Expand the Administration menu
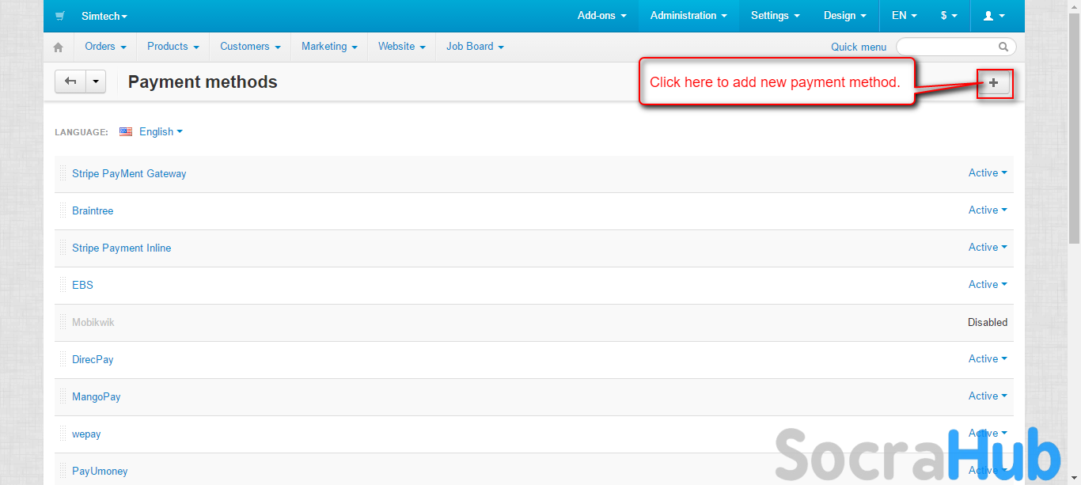The width and height of the screenshot is (1081, 485). [x=688, y=16]
